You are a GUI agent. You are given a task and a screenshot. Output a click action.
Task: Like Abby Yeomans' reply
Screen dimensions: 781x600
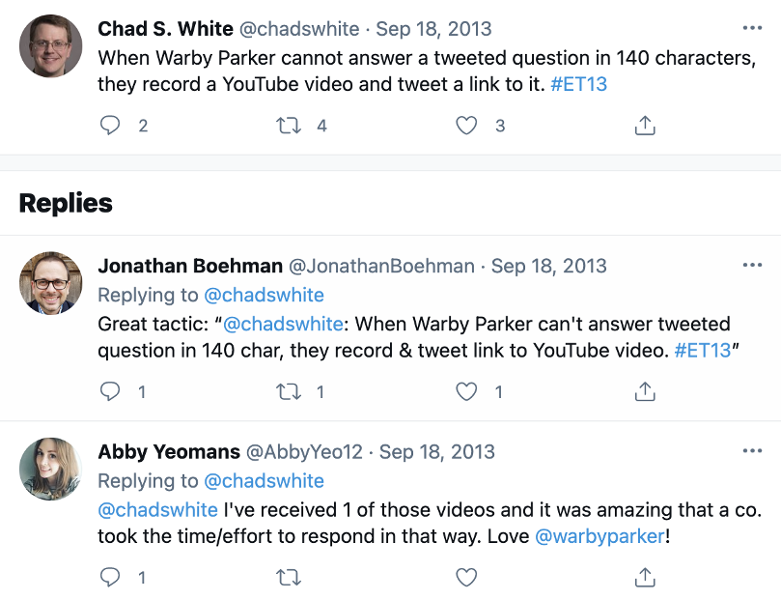coord(465,577)
